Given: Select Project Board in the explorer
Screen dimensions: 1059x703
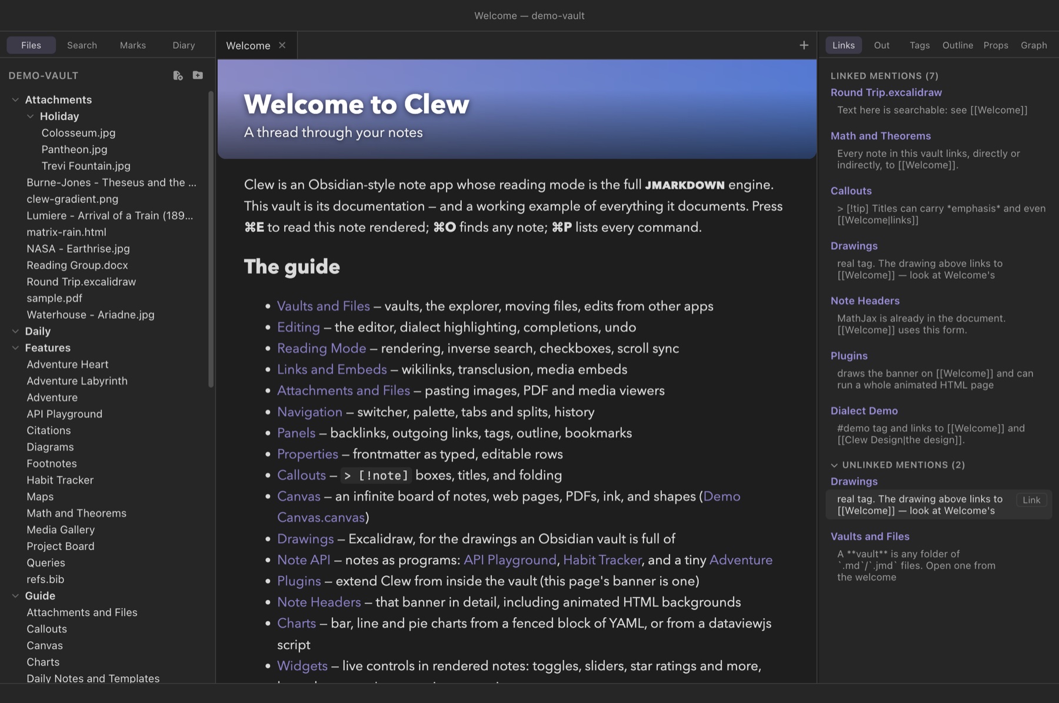Looking at the screenshot, I should 61,546.
